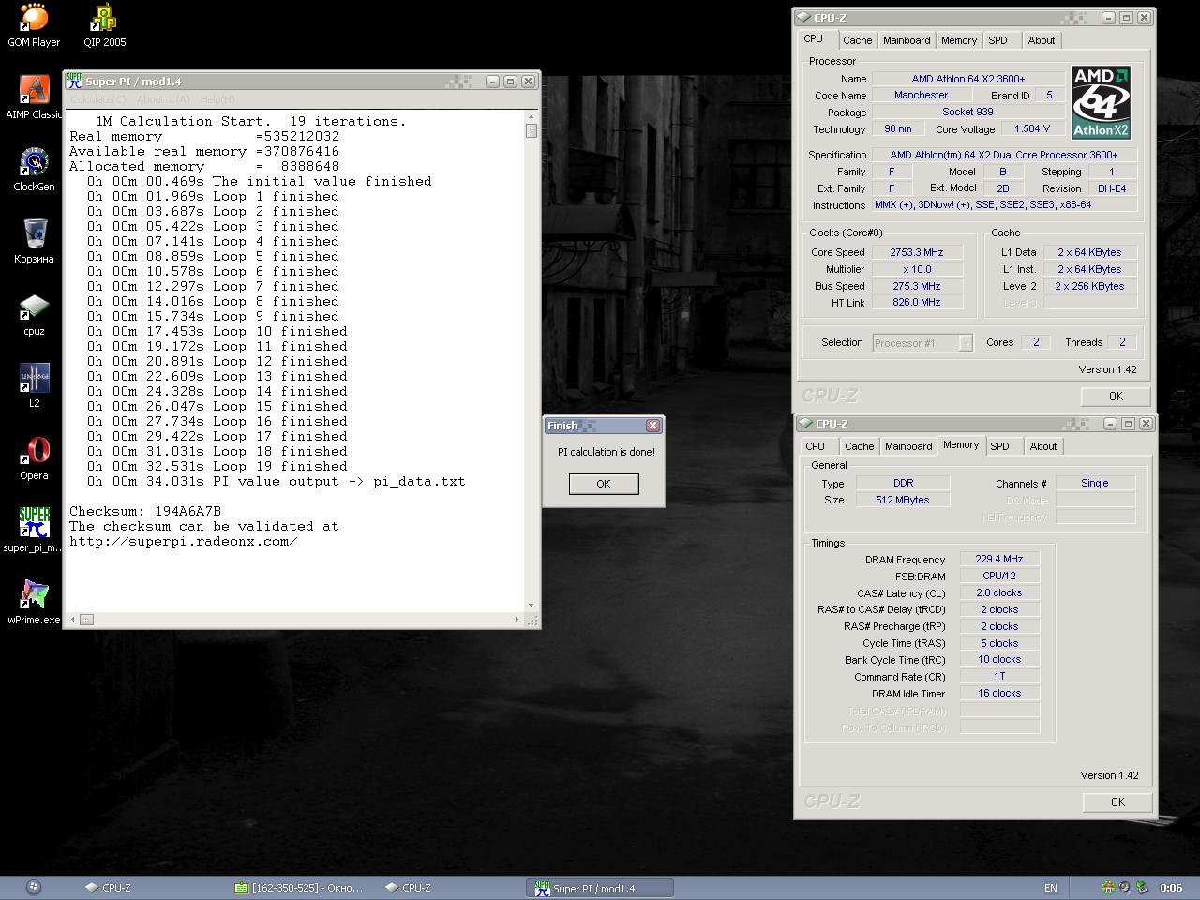Open cpuz desktop icon
The height and width of the screenshot is (900, 1200).
(34, 314)
